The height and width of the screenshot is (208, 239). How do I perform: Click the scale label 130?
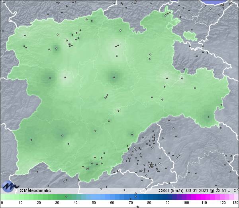(x=236, y=203)
